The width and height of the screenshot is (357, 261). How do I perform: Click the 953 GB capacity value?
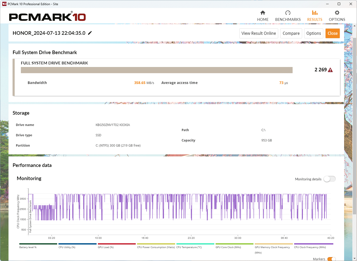(x=267, y=140)
